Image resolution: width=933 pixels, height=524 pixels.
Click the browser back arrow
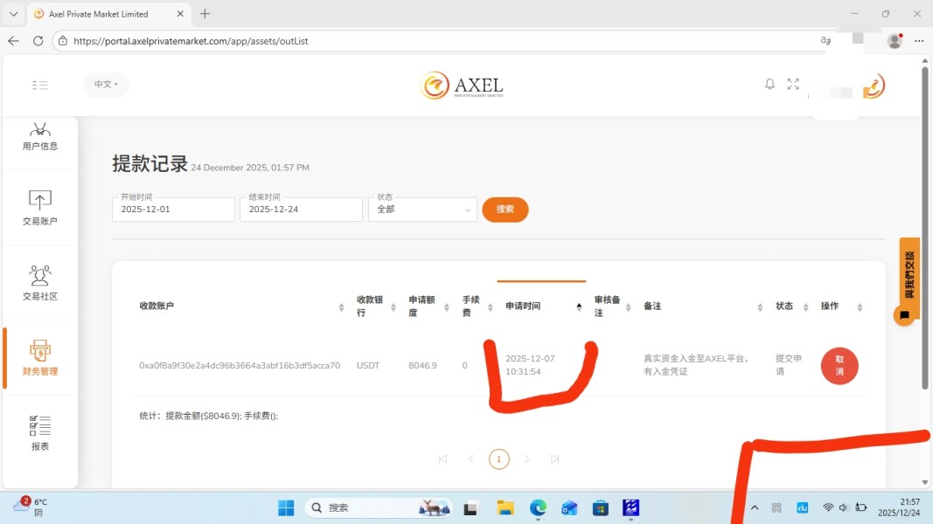tap(14, 41)
